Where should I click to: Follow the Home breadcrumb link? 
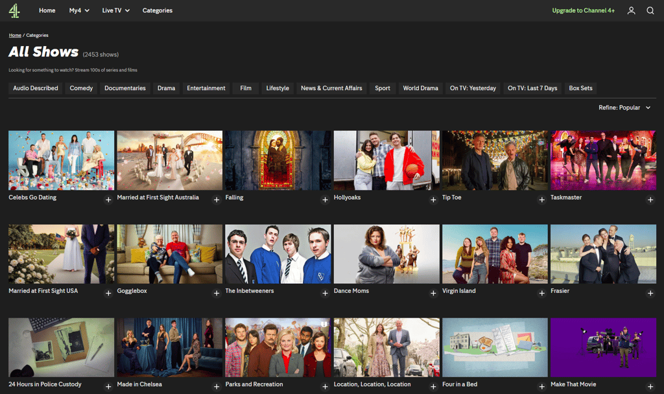(x=15, y=35)
